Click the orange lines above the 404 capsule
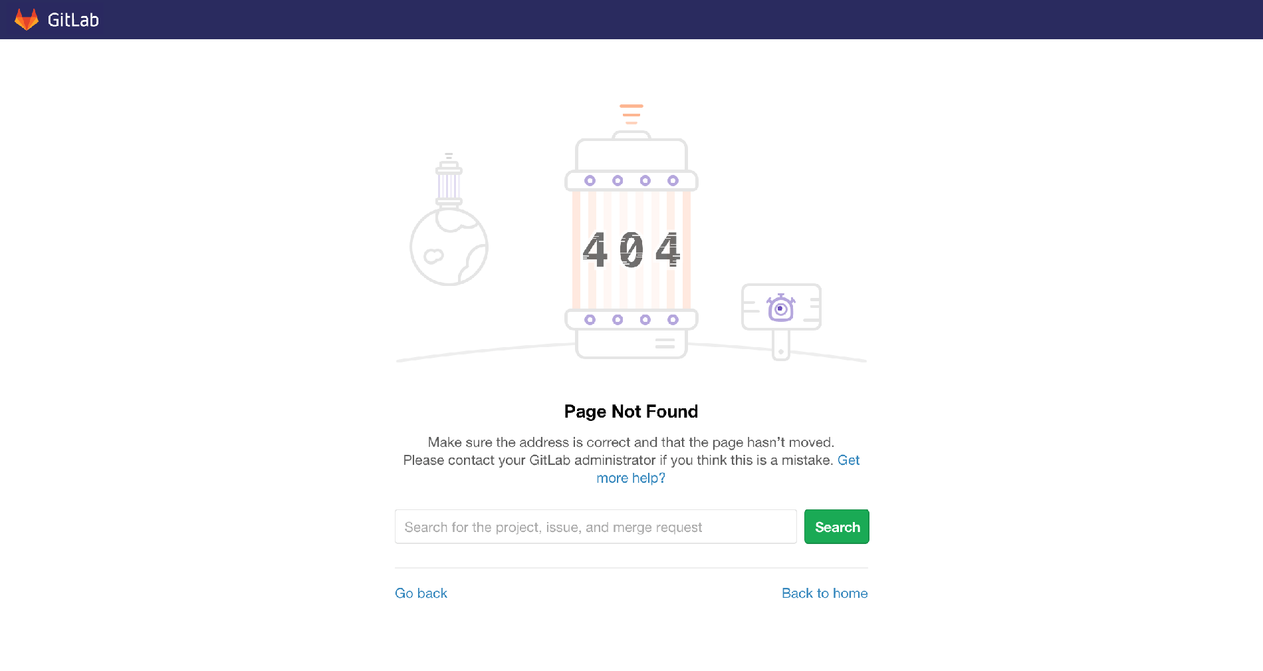The height and width of the screenshot is (671, 1263). (631, 114)
